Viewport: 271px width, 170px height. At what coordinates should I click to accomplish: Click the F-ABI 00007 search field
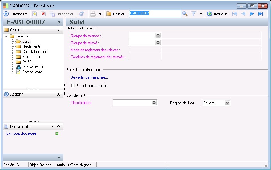click(x=155, y=14)
